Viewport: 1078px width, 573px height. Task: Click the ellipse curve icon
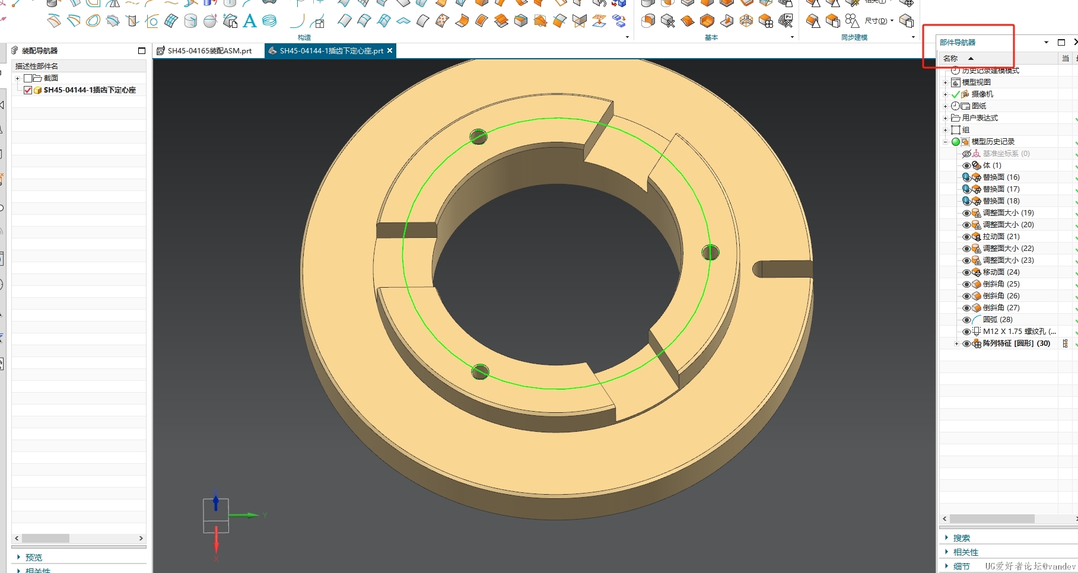click(93, 21)
